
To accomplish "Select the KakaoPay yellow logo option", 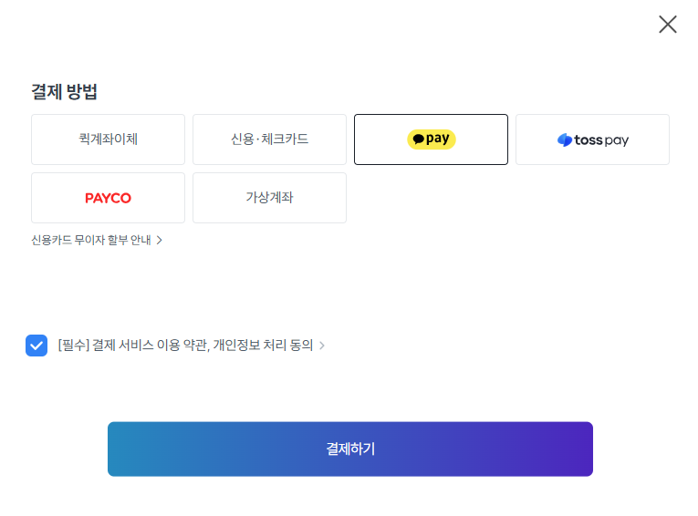I will (x=431, y=139).
